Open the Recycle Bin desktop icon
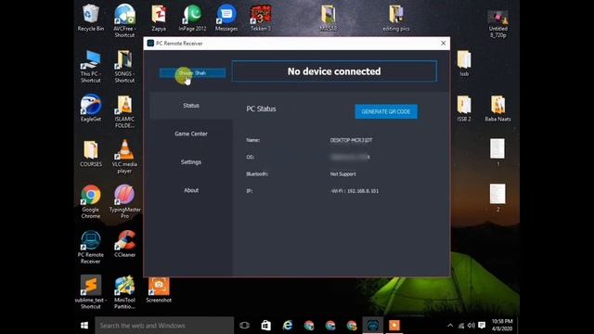Viewport: 594px width, 334px height. coord(91,18)
